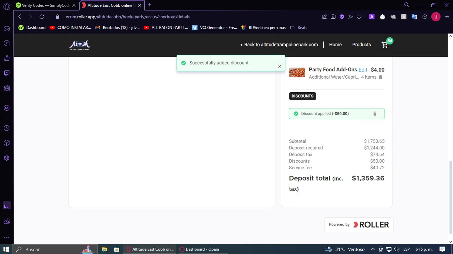Close the Altitude East Cobb tab
The height and width of the screenshot is (254, 453).
pyautogui.click(x=140, y=5)
